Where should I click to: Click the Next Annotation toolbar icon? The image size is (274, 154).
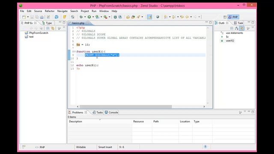pos(166,17)
